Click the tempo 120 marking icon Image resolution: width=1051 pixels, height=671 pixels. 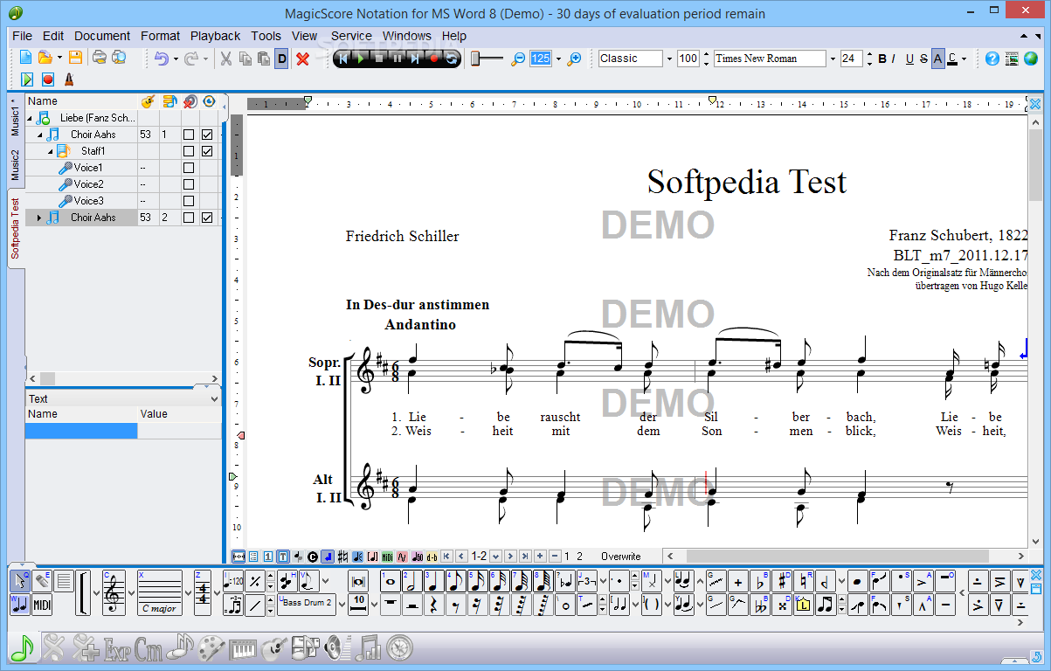(x=233, y=581)
